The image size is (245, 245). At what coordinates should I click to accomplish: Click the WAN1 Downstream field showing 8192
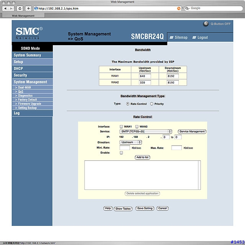point(173,76)
